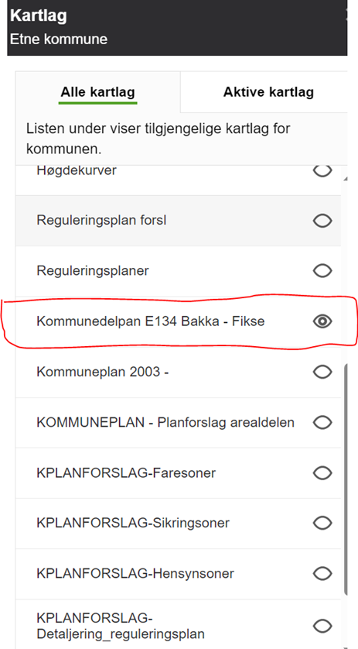Show the KPLANFORSLAG-Hensynsoner layer
This screenshot has width=358, height=649.
point(322,574)
